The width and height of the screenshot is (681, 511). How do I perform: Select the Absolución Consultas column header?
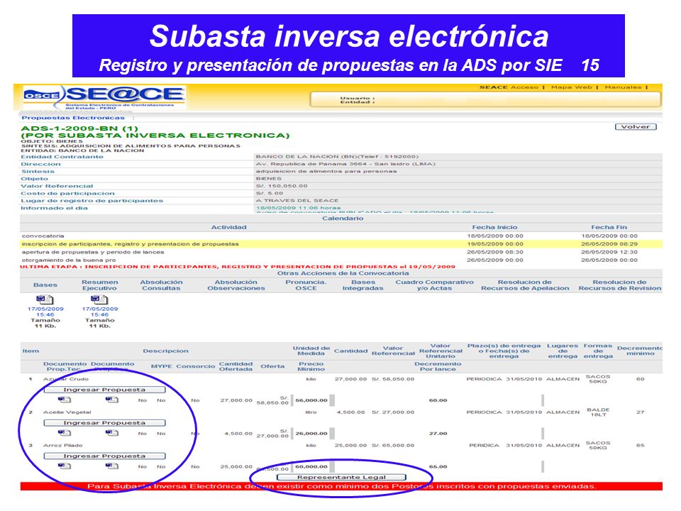[161, 285]
